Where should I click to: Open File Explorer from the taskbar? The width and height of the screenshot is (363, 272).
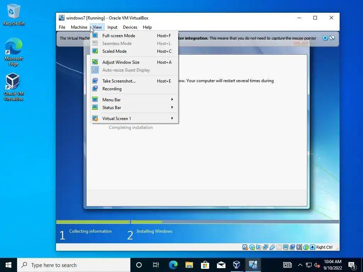pyautogui.click(x=189, y=265)
